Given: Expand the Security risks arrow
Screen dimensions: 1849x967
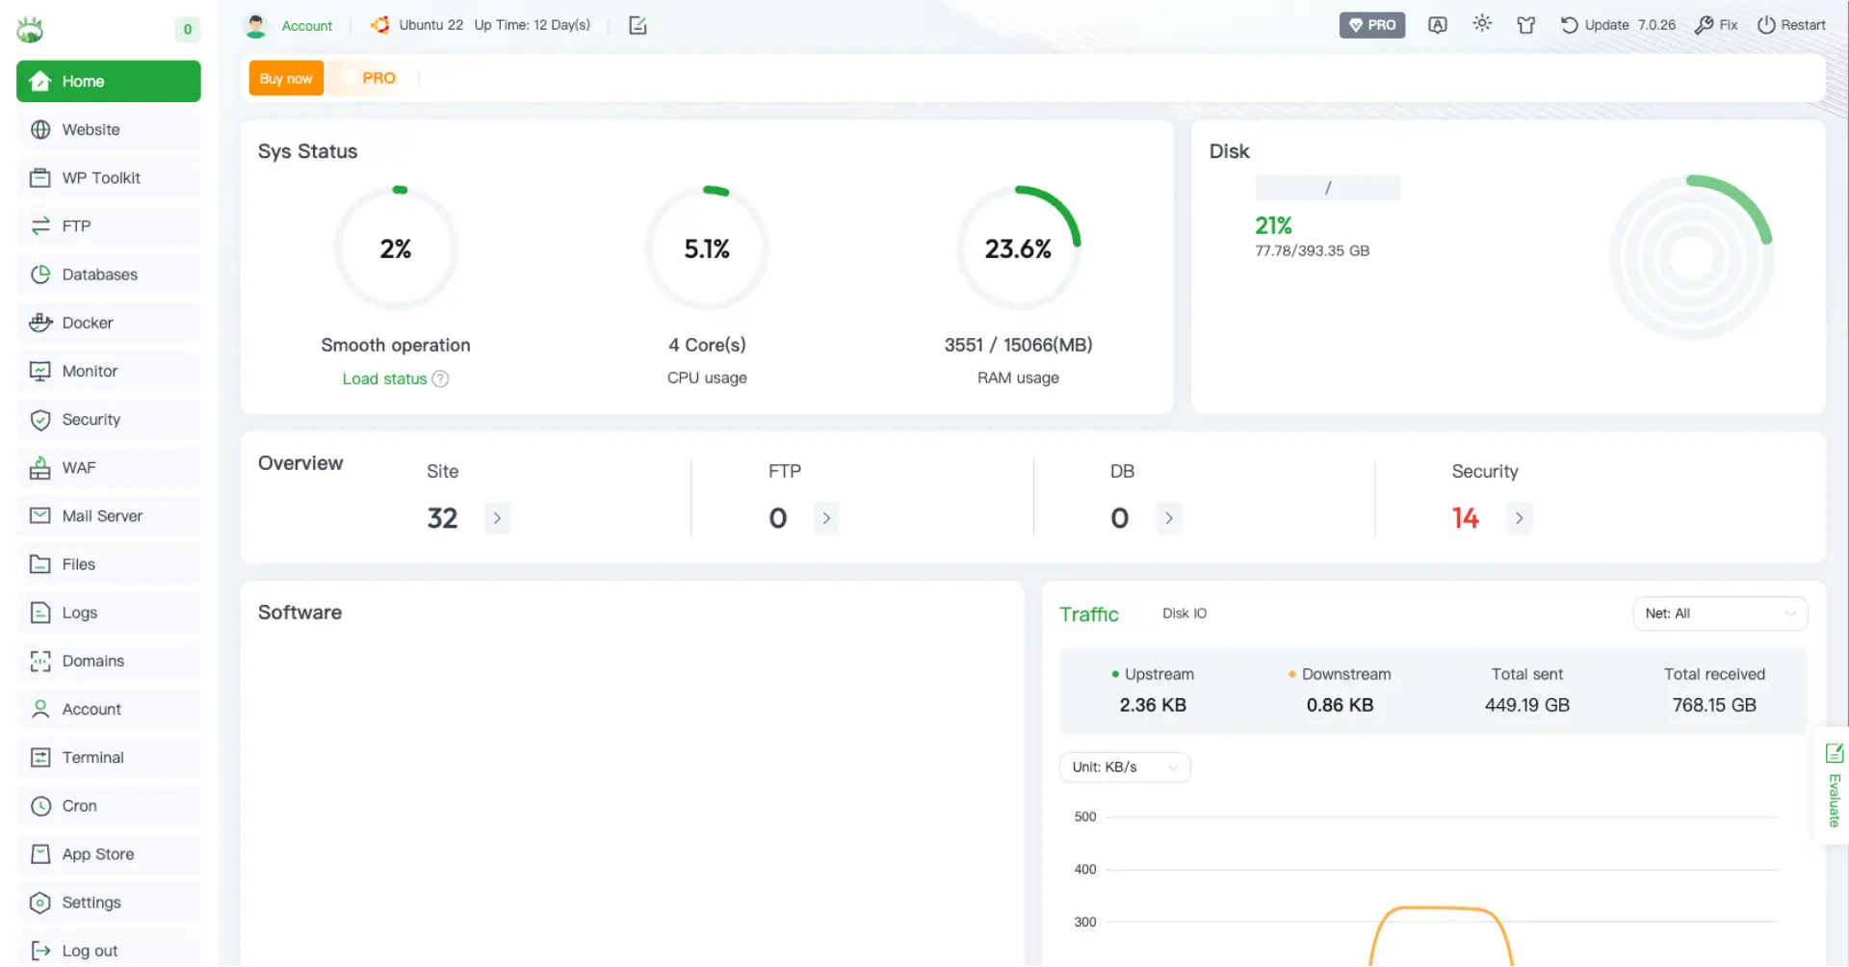Looking at the screenshot, I should click(x=1519, y=518).
